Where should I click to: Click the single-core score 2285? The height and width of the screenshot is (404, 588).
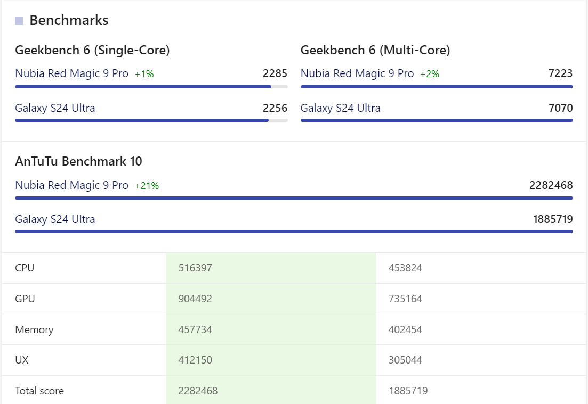[x=275, y=73]
